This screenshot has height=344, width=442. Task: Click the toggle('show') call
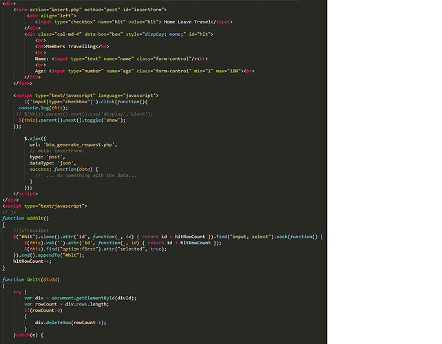(103, 120)
